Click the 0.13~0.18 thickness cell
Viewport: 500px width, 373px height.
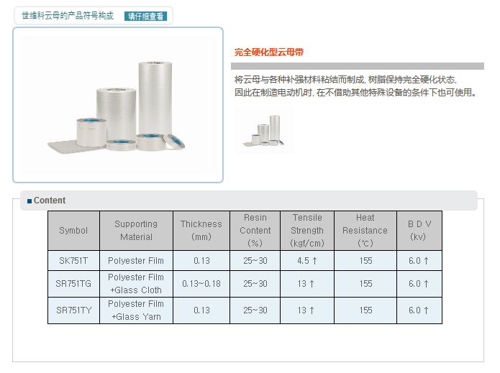click(201, 284)
